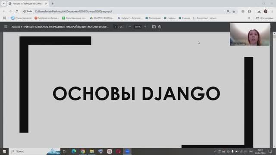Expand hidden bookmarks chevron
Screen dimensions: 276x155
tap(249, 18)
